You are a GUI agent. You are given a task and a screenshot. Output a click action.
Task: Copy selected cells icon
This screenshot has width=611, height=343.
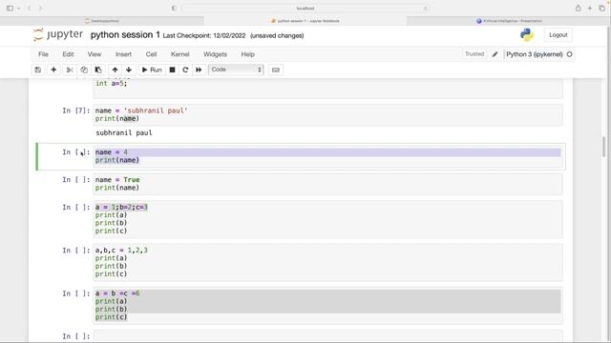(x=84, y=70)
